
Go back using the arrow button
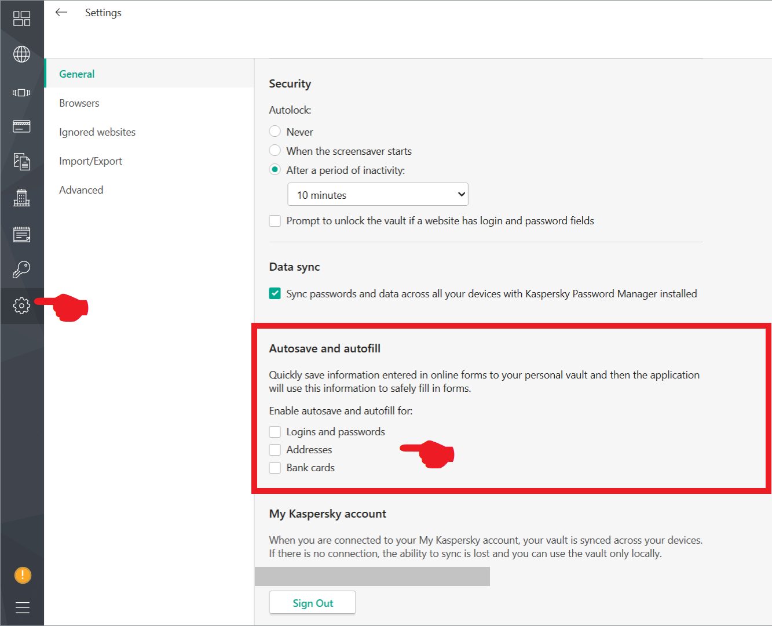point(61,12)
